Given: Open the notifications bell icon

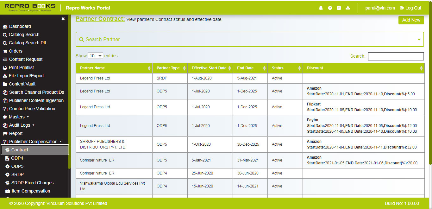Looking at the screenshot, I should pos(321,8).
